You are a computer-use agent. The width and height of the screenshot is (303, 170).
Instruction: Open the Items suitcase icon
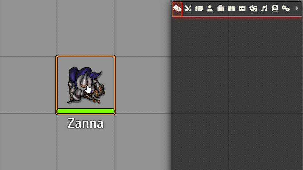coord(220,8)
